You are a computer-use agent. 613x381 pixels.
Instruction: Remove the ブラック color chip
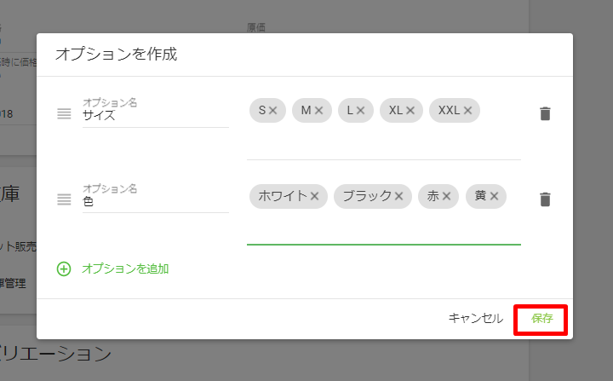tap(398, 196)
